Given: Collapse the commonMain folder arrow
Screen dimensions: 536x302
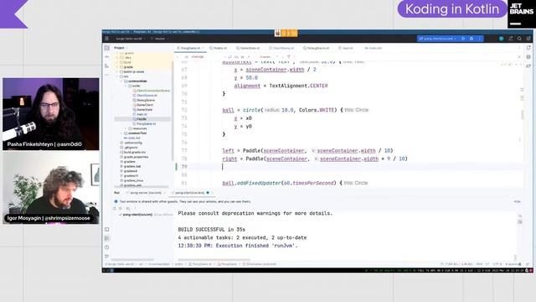Looking at the screenshot, I should (121, 81).
